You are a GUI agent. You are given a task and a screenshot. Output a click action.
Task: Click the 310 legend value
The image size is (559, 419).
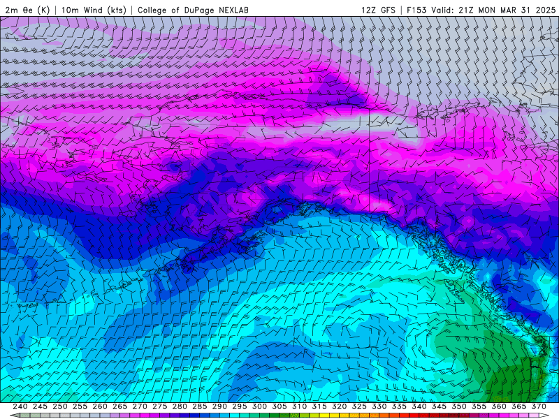[300, 406]
